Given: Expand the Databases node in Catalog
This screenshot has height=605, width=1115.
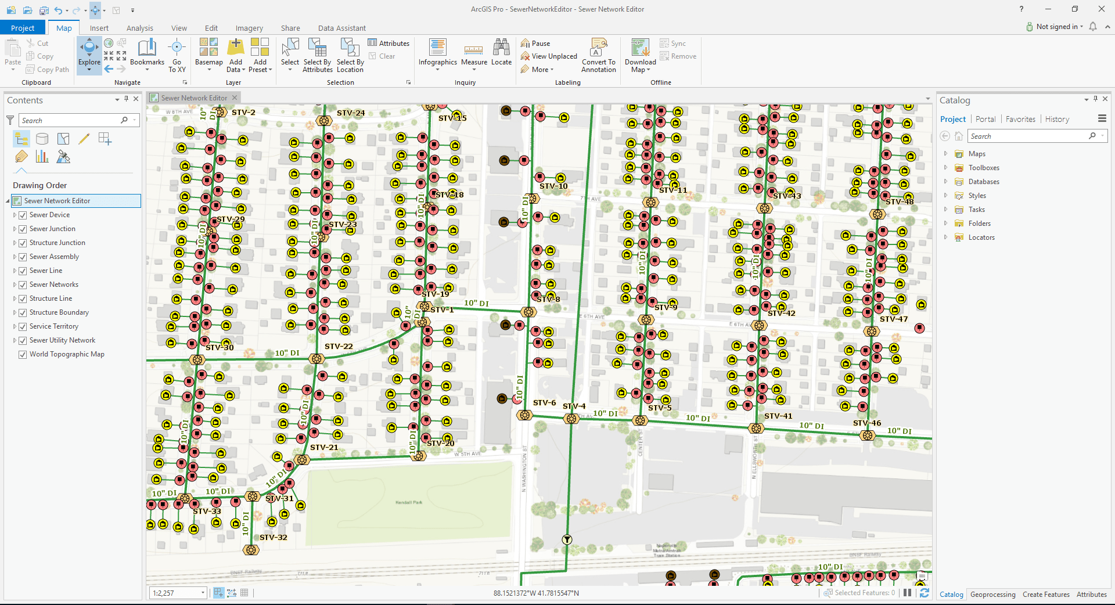Looking at the screenshot, I should pos(945,182).
